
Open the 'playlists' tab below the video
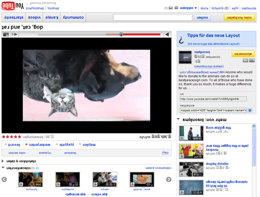click(x=67, y=145)
